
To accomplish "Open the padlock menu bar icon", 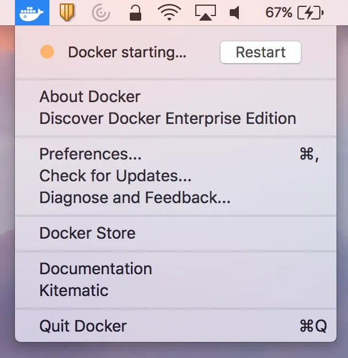I will [136, 13].
